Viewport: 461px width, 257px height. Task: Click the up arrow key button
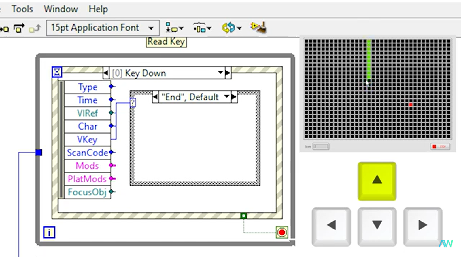[x=377, y=181]
